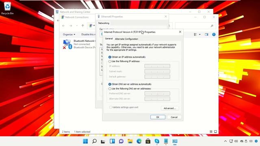Open taskbar Search
Image resolution: width=260 pixels, height=146 pixels.
[x=94, y=141]
